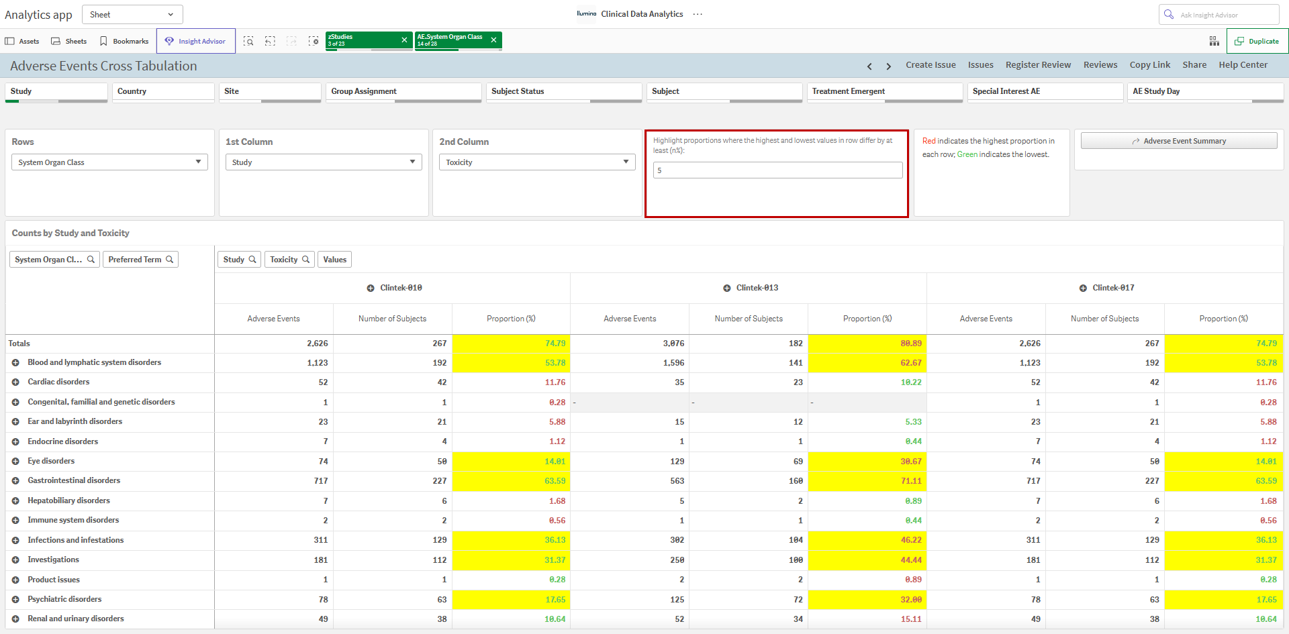Expand Psychiatric disorders row
The image size is (1289, 634).
click(x=15, y=600)
